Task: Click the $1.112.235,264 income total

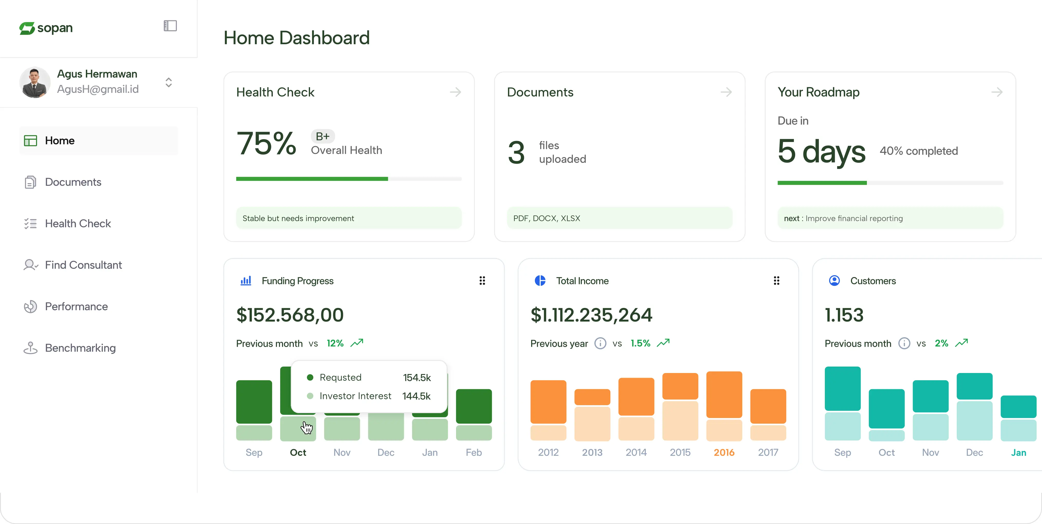Action: (591, 315)
